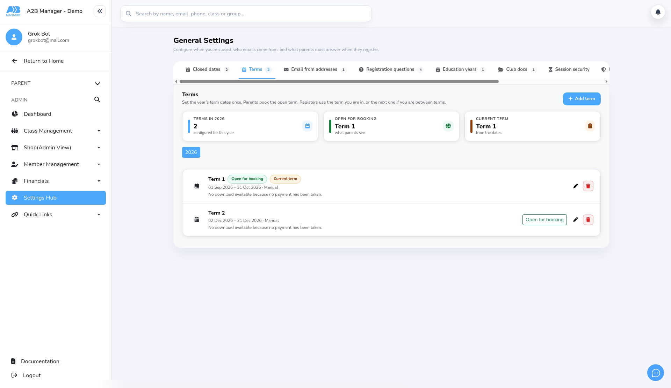Delete Term 2 with trash icon

(588, 219)
